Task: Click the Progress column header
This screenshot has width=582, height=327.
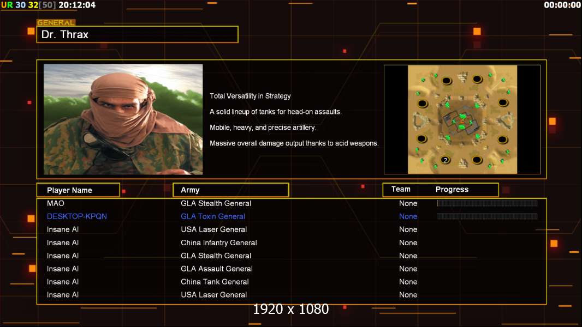Action: (452, 189)
